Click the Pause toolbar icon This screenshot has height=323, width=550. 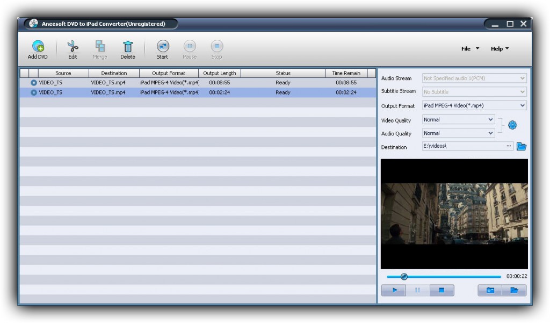pyautogui.click(x=190, y=46)
